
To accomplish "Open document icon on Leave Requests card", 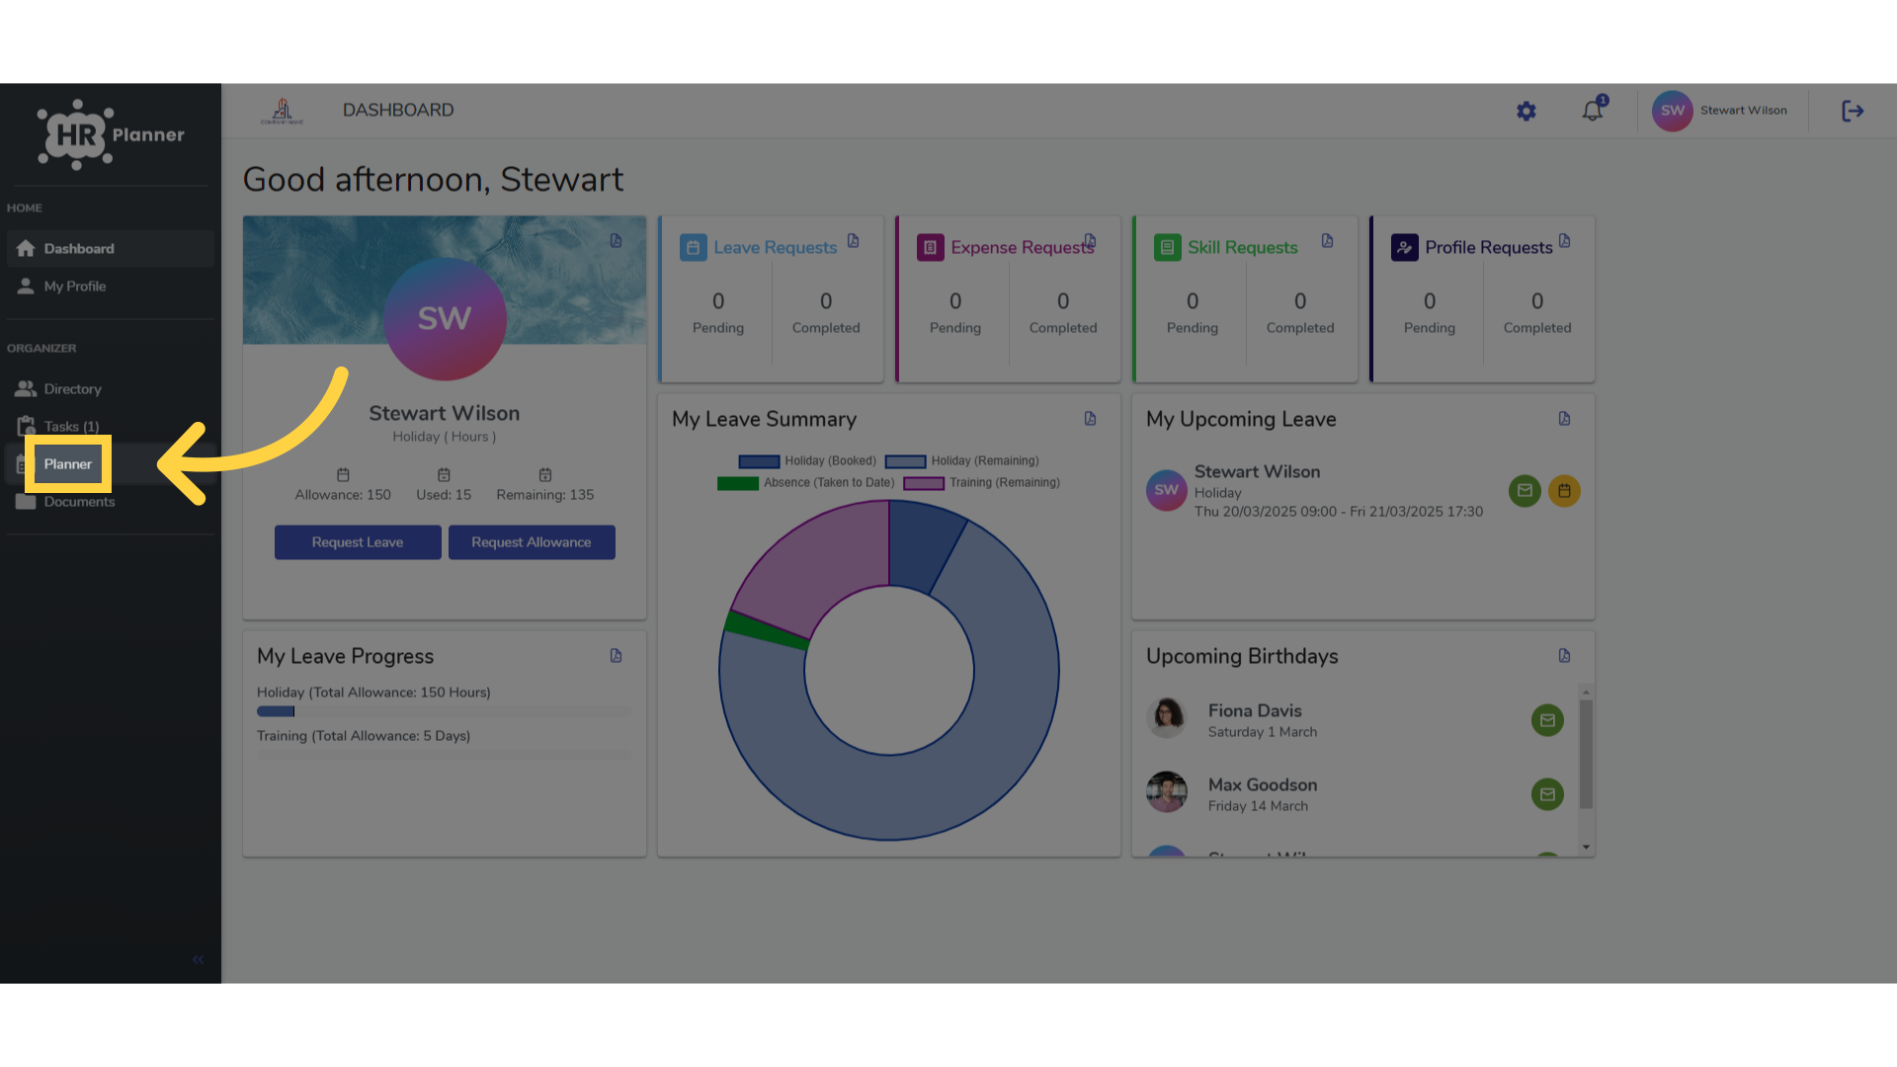I will pos(854,240).
